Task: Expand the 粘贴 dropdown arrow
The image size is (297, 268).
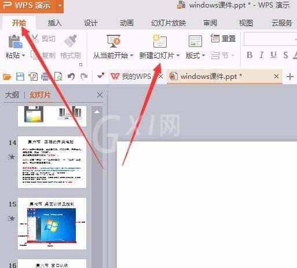Action: point(23,56)
